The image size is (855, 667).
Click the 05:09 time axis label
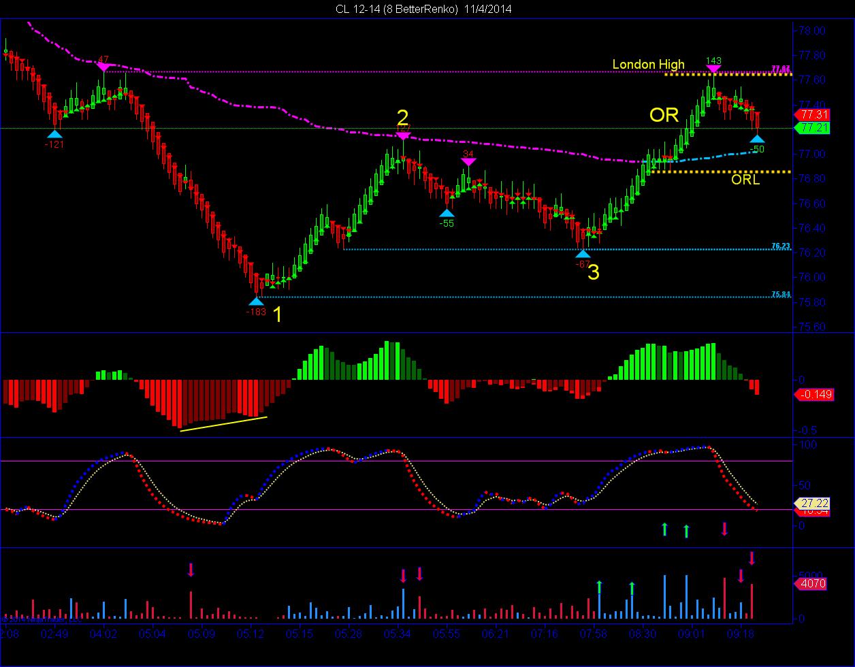tap(201, 634)
